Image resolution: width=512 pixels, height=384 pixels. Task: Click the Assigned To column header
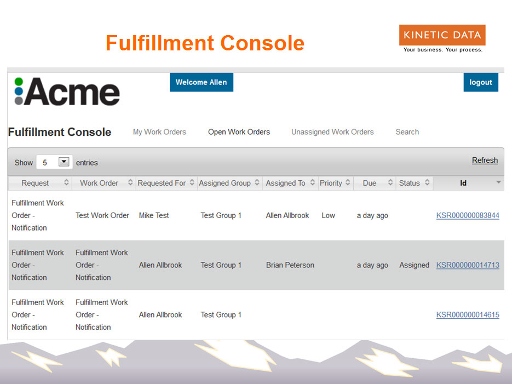290,183
